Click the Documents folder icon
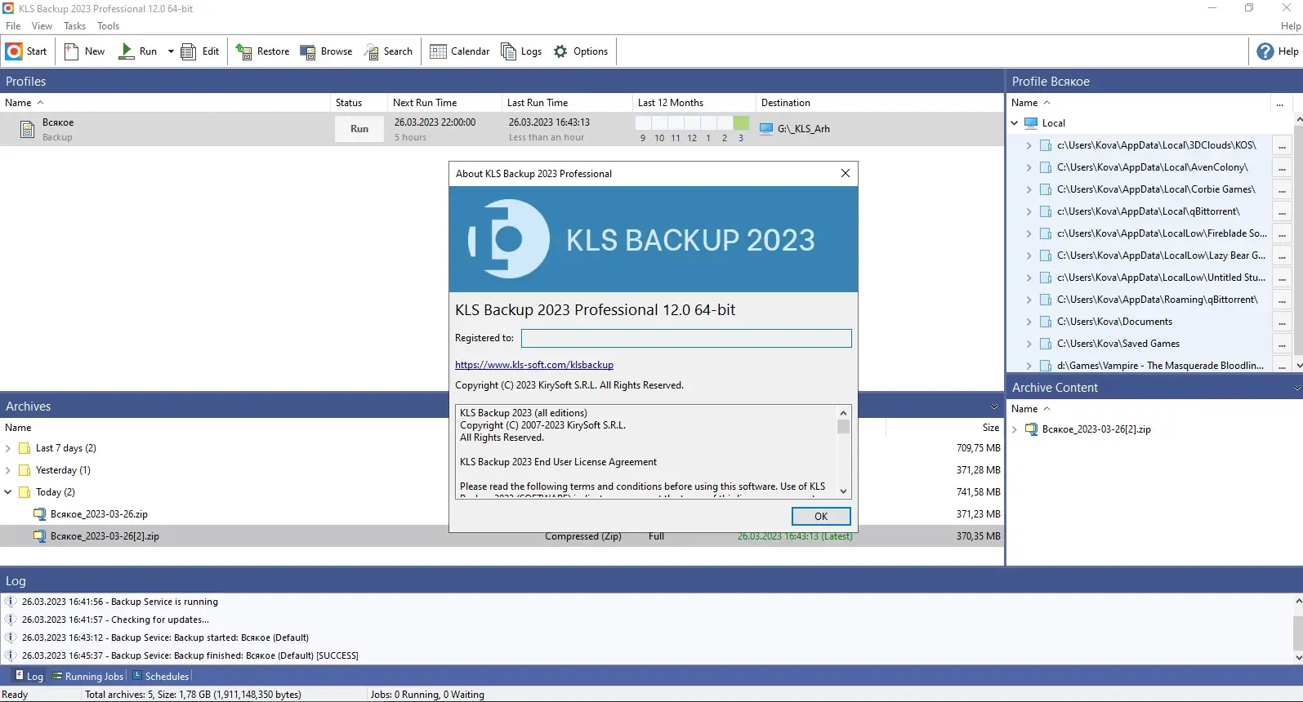The width and height of the screenshot is (1303, 702). point(1046,322)
